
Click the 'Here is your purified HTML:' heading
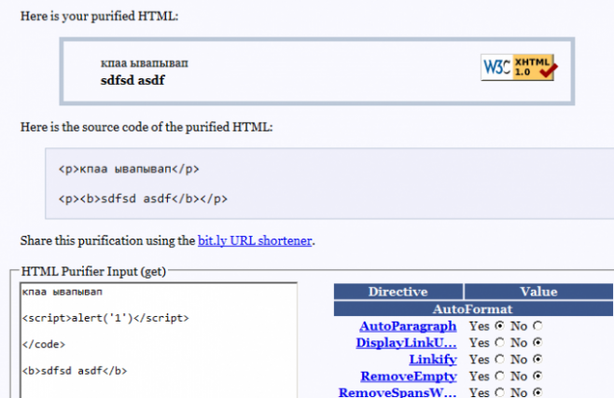click(100, 16)
